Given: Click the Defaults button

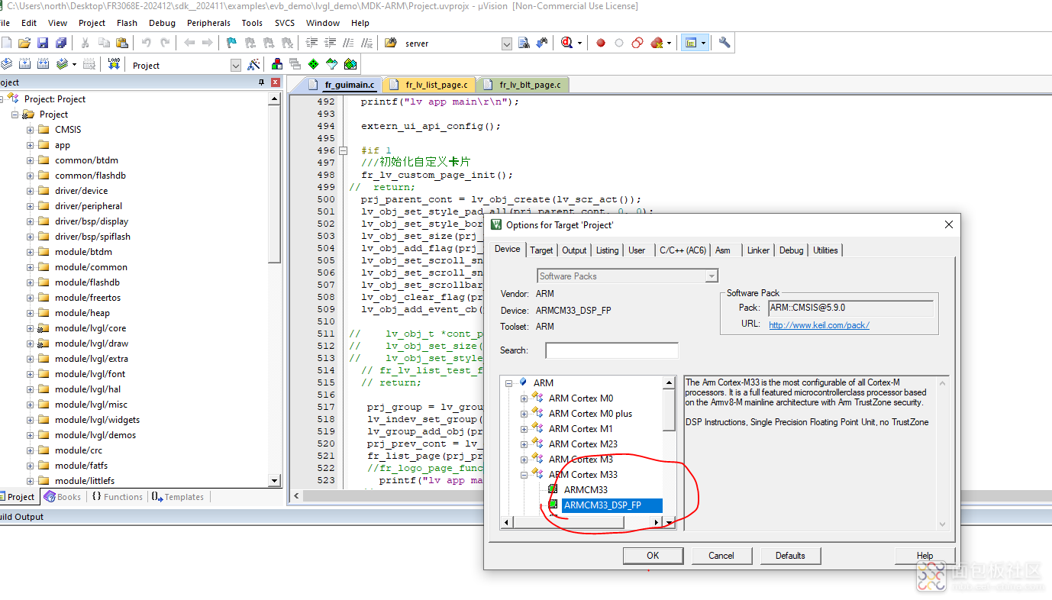Looking at the screenshot, I should point(790,556).
